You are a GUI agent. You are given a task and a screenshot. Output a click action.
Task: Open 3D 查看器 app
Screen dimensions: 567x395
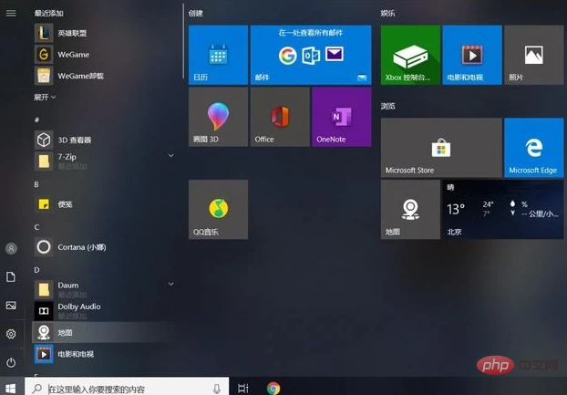coord(105,140)
